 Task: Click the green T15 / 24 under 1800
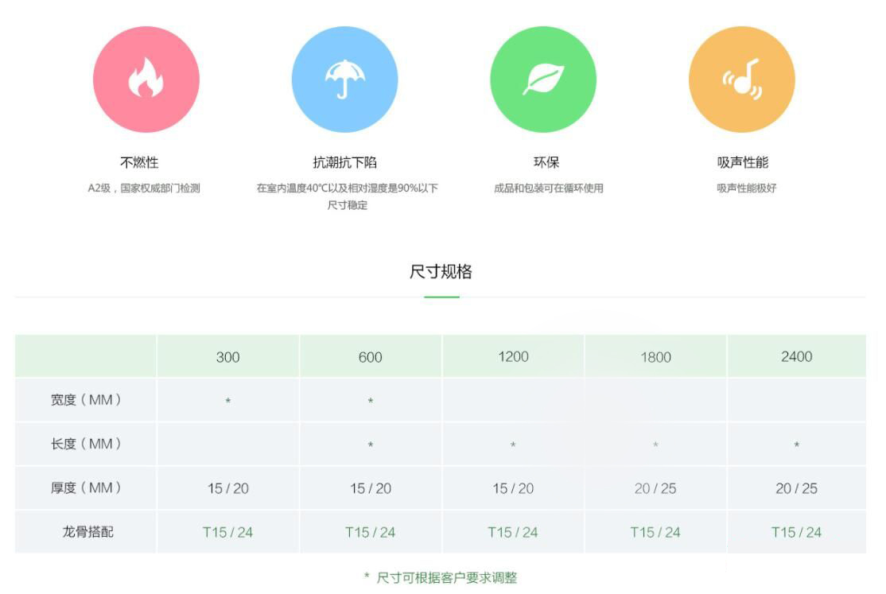pos(655,532)
